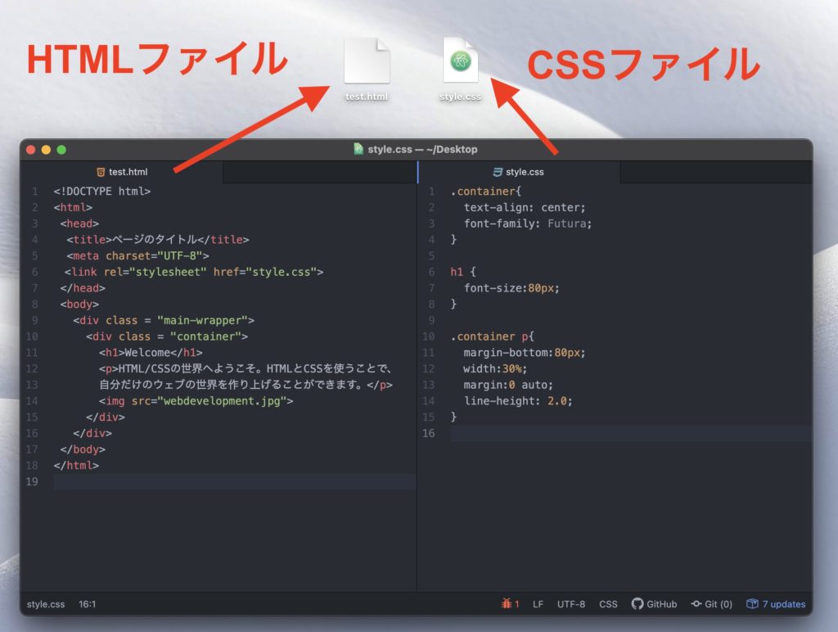Screen dimensions: 838x632
Task: Click the closing </html> tag line
Action: click(76, 466)
